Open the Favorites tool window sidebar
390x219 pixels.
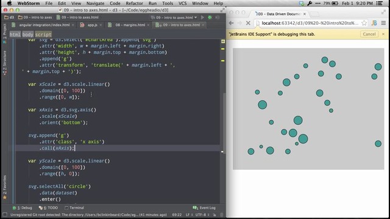click(x=4, y=187)
